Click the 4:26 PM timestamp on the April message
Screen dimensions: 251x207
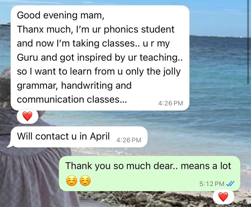click(129, 140)
